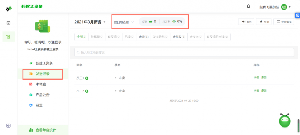Click the settings icon at bottom-left rail
Image resolution: width=300 pixels, height=135 pixels.
click(8, 126)
